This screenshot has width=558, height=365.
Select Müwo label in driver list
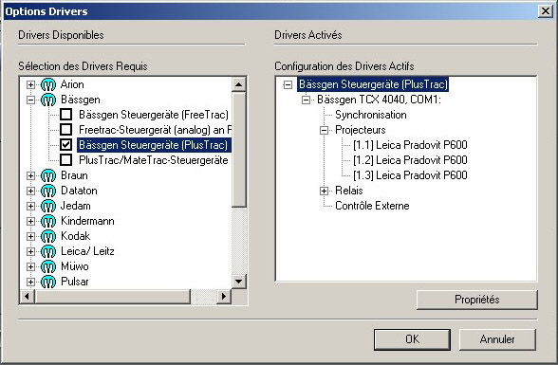click(75, 266)
